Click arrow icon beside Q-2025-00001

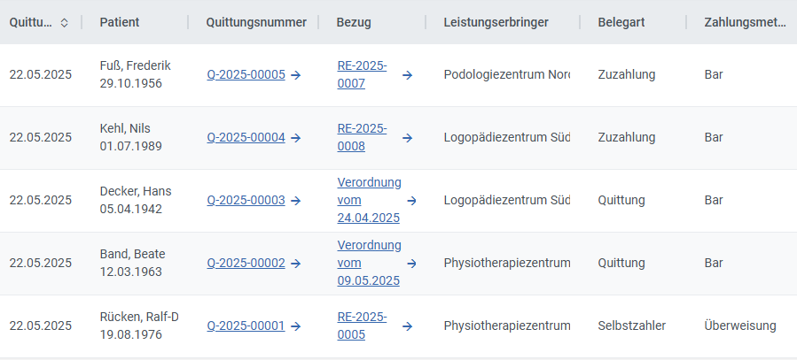coord(296,326)
